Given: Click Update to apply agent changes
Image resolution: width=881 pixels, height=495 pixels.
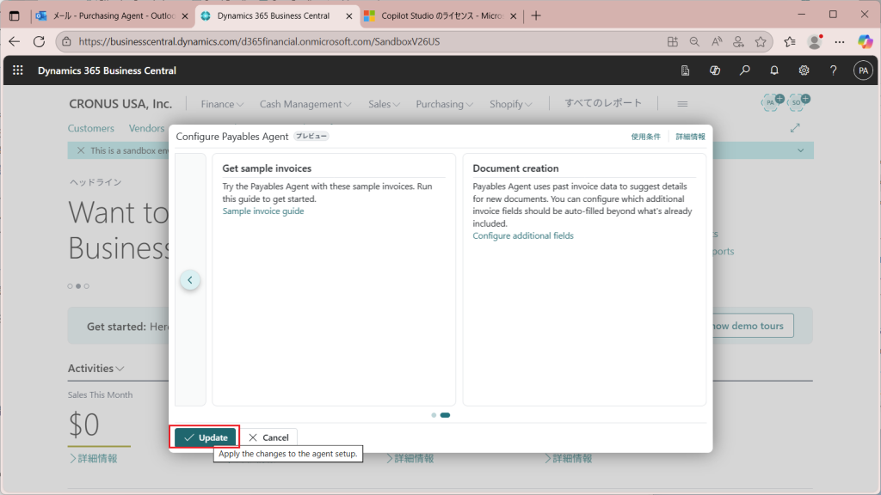Looking at the screenshot, I should click(205, 437).
